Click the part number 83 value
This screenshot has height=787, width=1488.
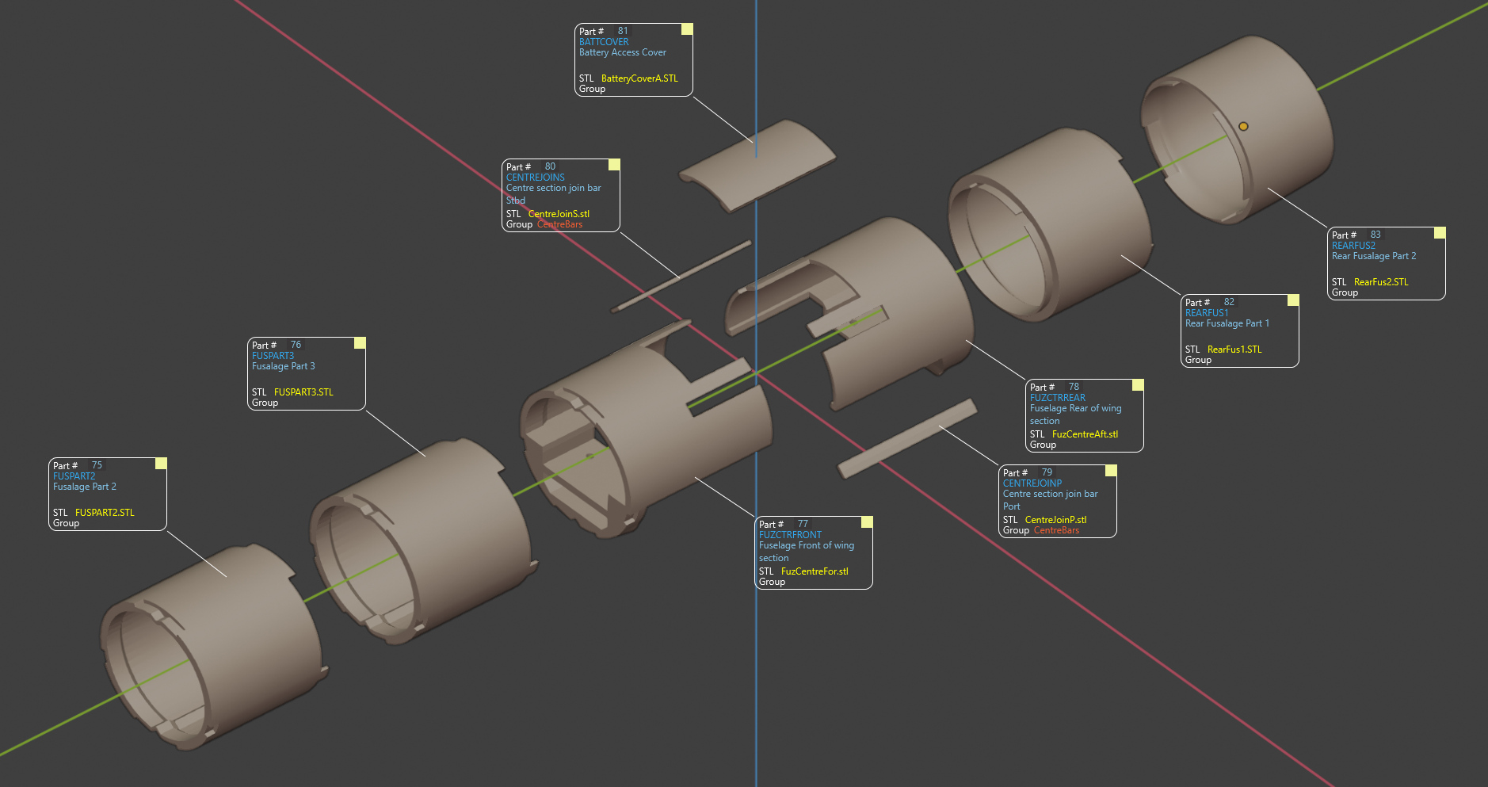tap(1375, 235)
